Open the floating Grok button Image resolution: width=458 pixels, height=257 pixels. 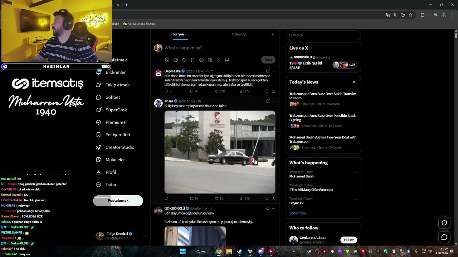pos(444,223)
